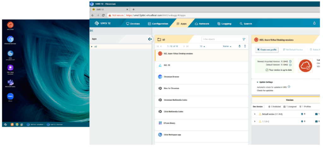323x147 pixels.
Task: Select the UMS 12 browser tab
Action: tap(109, 9)
